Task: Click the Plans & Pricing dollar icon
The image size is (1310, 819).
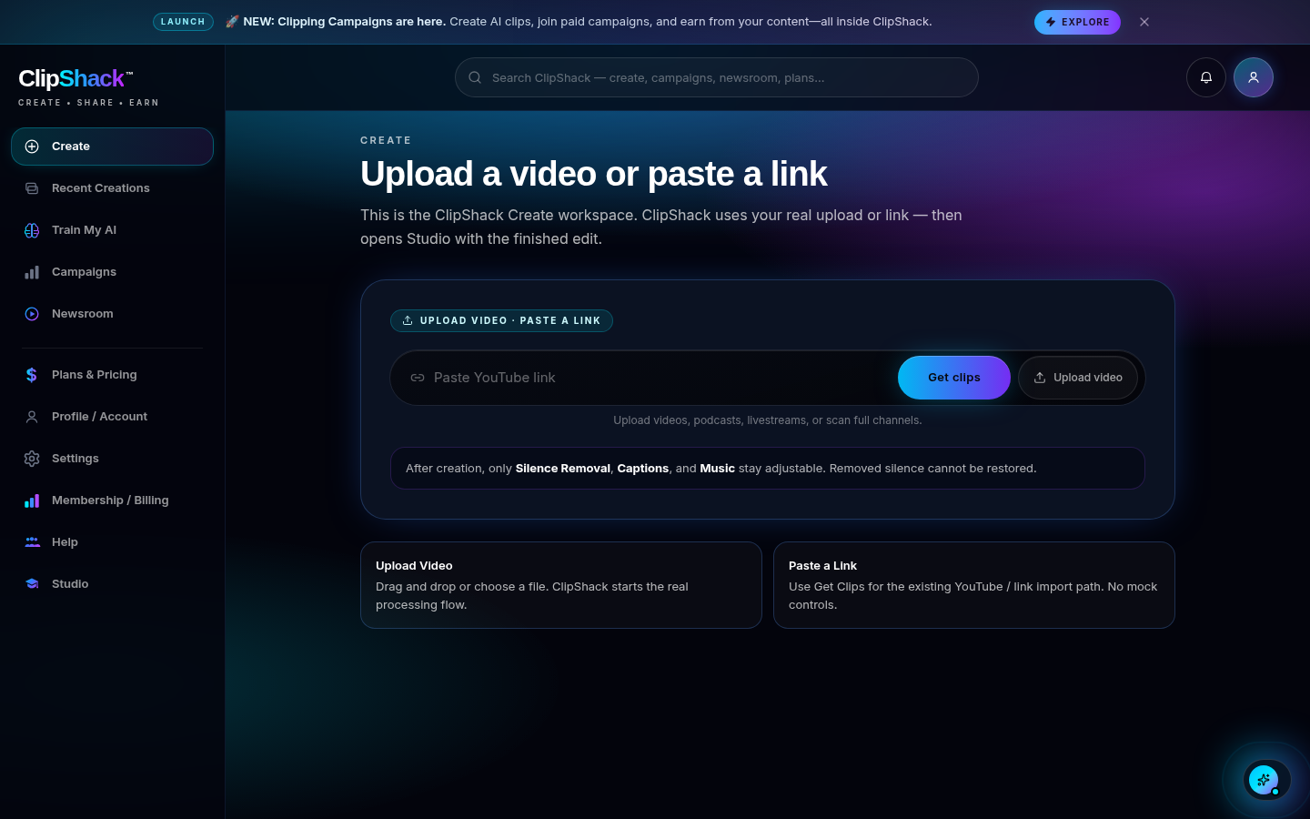Action: pos(32,375)
